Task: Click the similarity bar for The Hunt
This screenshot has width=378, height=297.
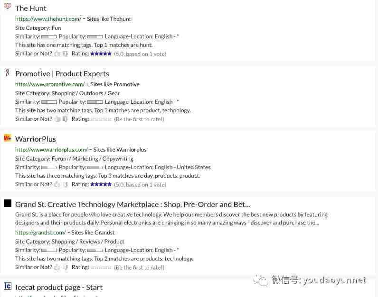Action: click(x=49, y=36)
